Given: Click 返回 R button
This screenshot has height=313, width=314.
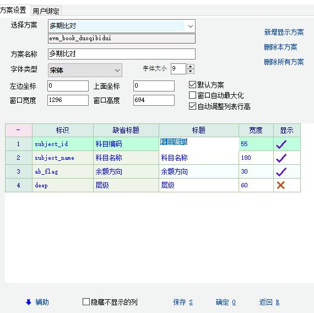Looking at the screenshot, I should coord(269,302).
